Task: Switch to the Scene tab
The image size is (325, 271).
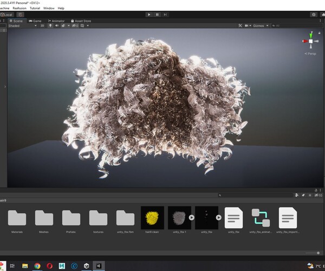Action: tap(16, 21)
